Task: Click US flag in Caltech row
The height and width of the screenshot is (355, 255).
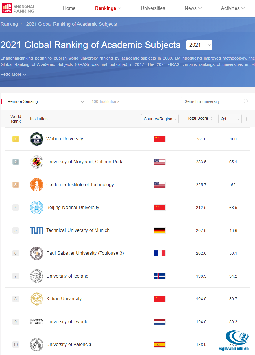Action: pyautogui.click(x=160, y=185)
